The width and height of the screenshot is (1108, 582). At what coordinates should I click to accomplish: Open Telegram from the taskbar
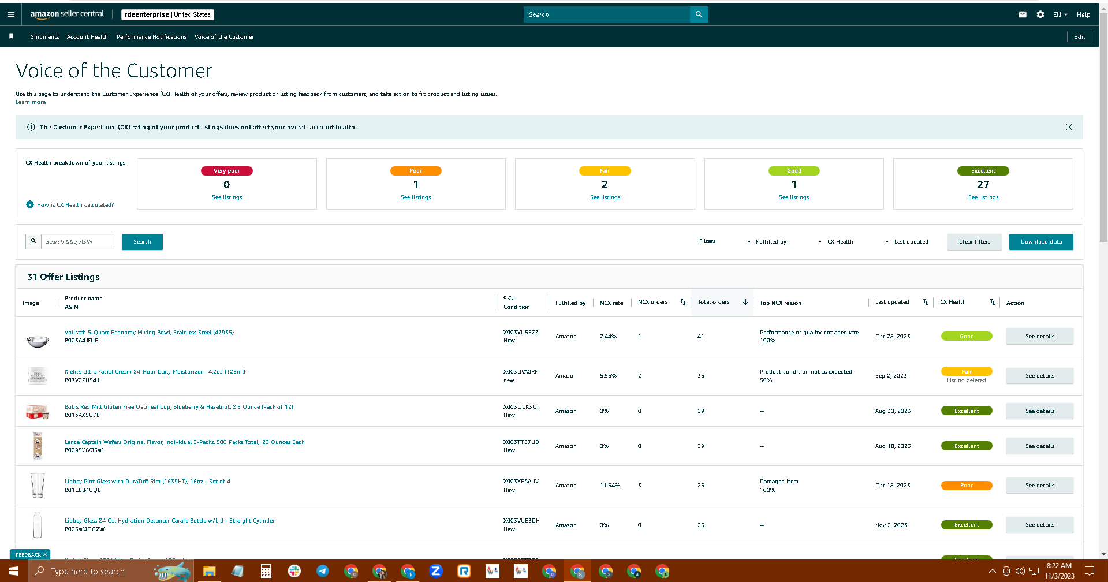point(323,571)
